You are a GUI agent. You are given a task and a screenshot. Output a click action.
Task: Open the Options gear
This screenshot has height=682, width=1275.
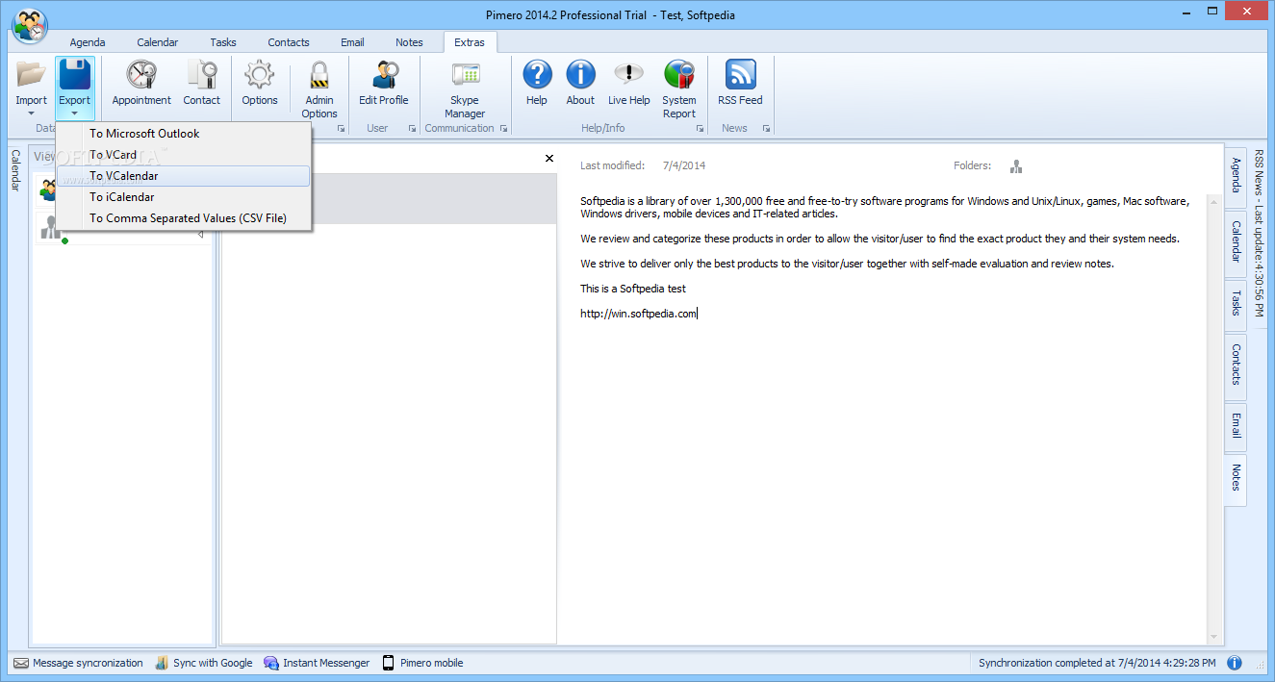point(260,84)
